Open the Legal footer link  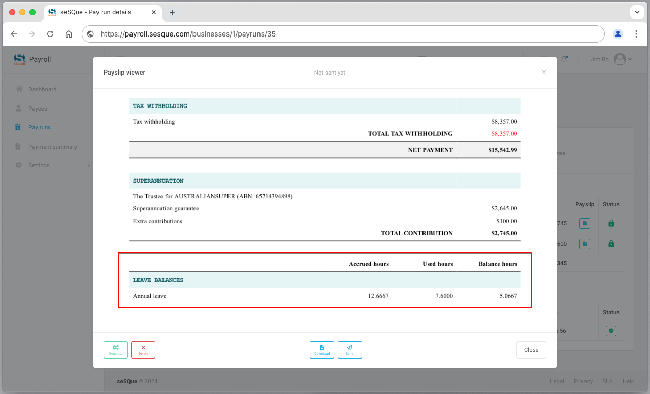[x=557, y=381]
